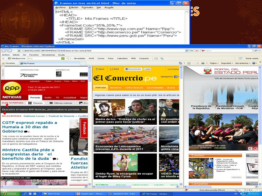
Task: Click the Internet Explorer forward arrow
Action: (x=10, y=51)
